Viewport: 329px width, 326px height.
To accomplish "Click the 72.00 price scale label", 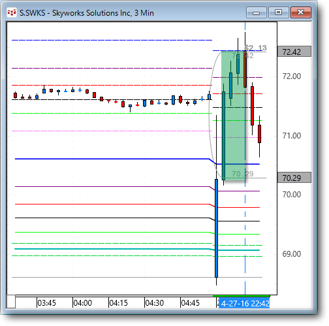I will (292, 76).
